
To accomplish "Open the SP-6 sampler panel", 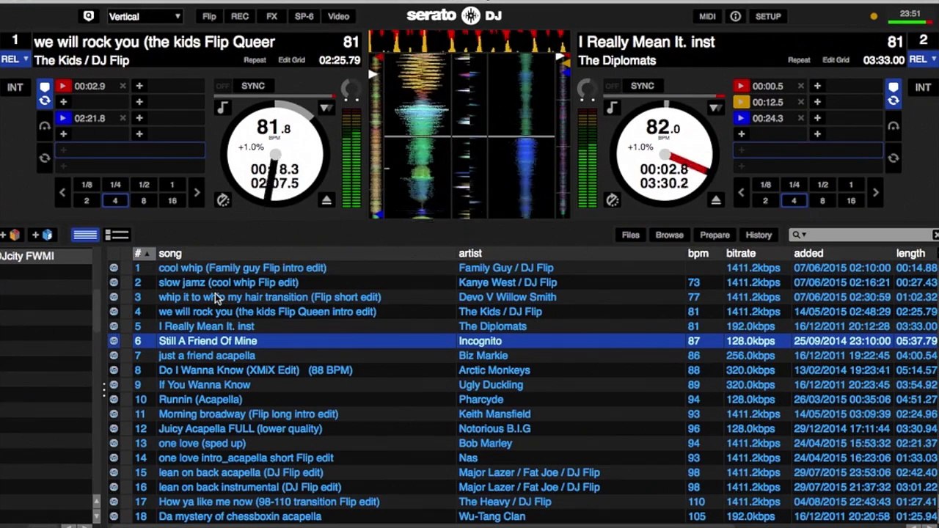I will coord(304,16).
